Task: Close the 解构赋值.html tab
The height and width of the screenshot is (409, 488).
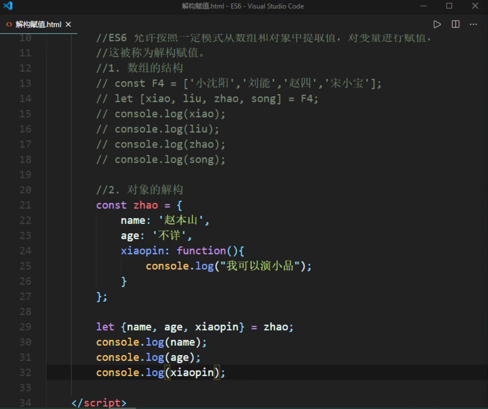Action: click(68, 24)
